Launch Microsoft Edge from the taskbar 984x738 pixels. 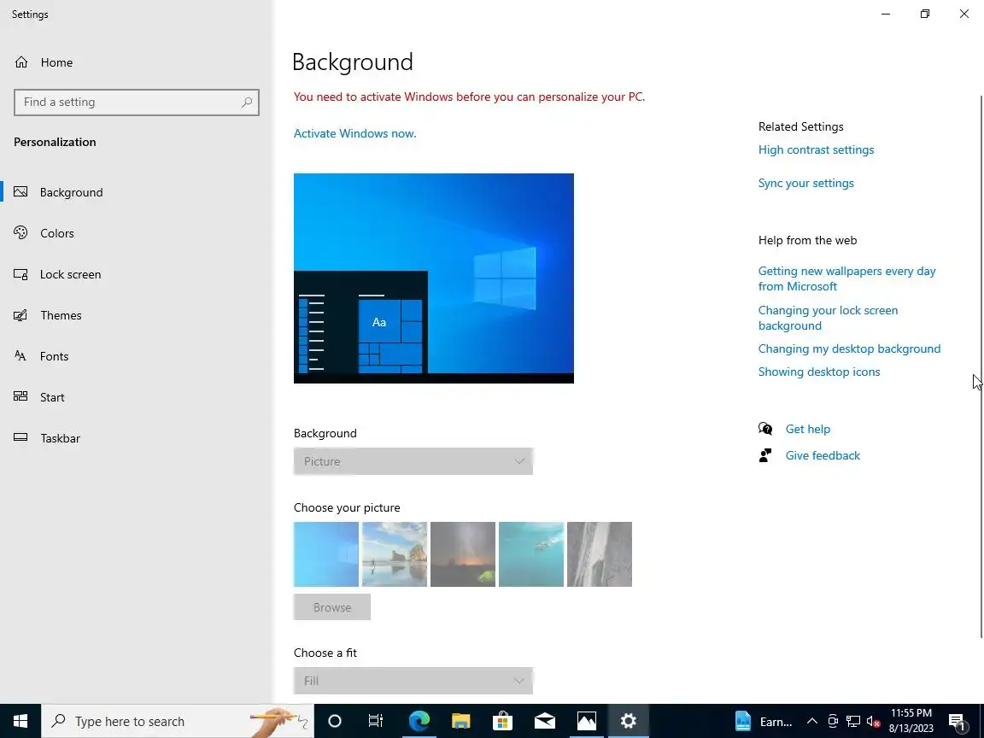pyautogui.click(x=419, y=721)
